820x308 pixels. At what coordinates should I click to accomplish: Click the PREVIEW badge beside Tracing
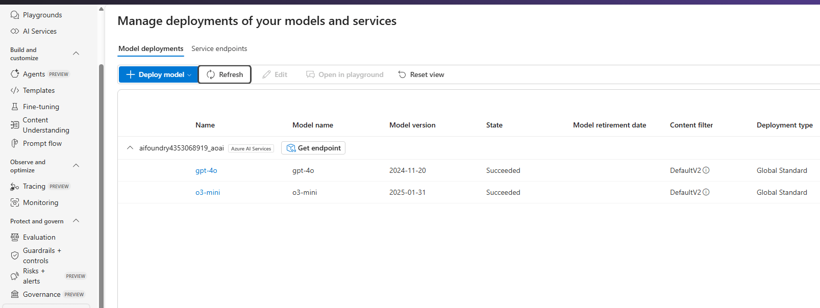pos(59,186)
